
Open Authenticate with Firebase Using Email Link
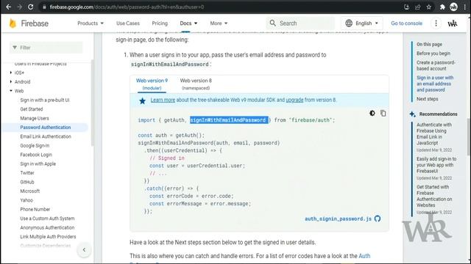(434, 133)
